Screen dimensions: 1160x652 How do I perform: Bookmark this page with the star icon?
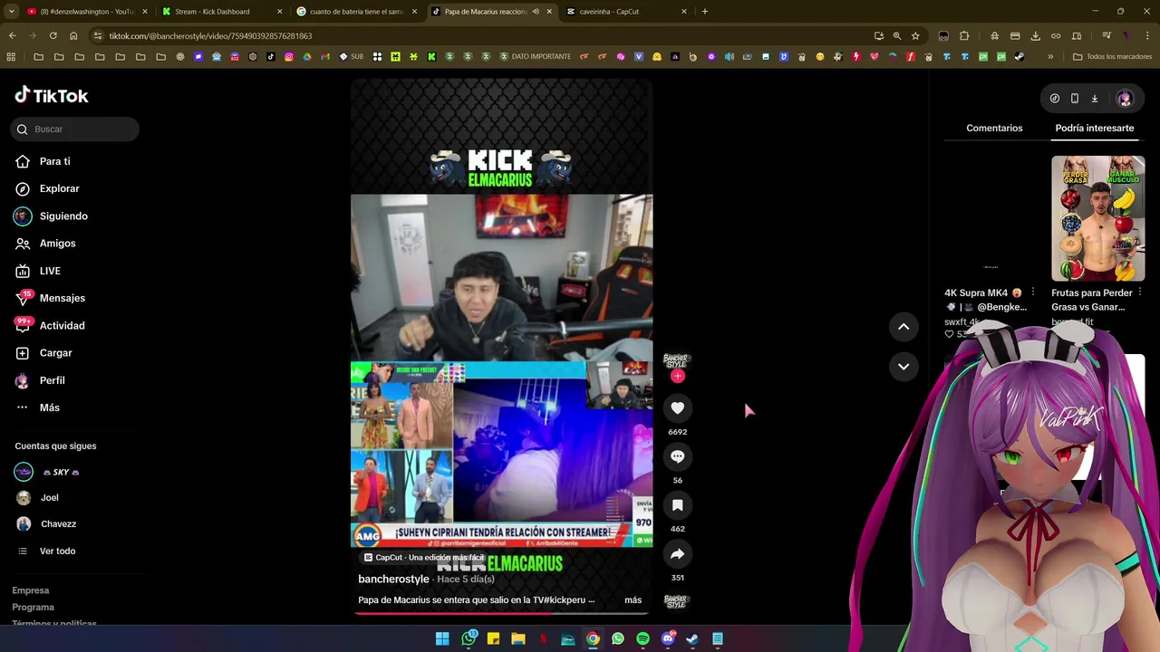point(915,36)
